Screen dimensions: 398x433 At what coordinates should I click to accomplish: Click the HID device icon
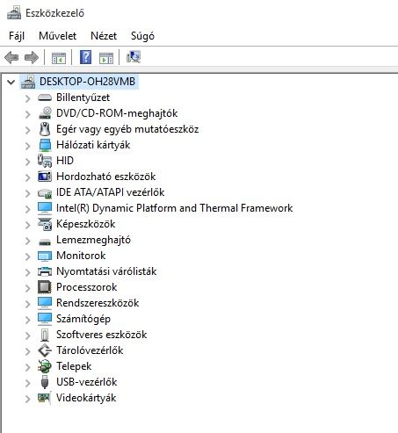(45, 161)
